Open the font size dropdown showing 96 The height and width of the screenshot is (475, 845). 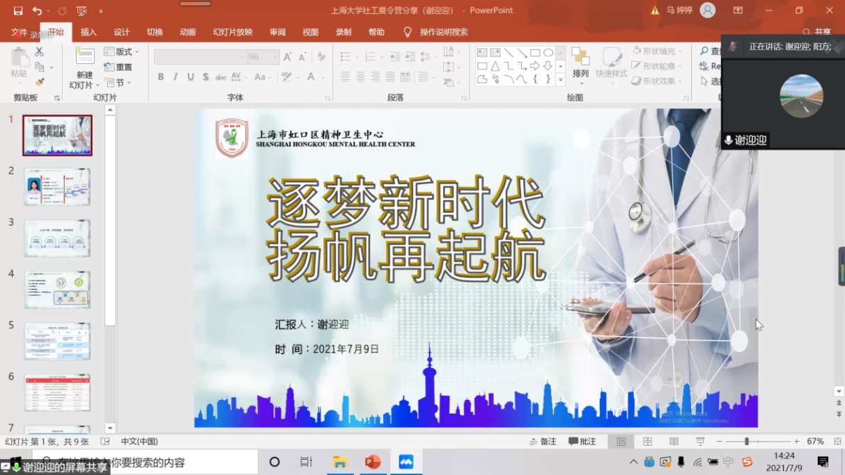275,57
